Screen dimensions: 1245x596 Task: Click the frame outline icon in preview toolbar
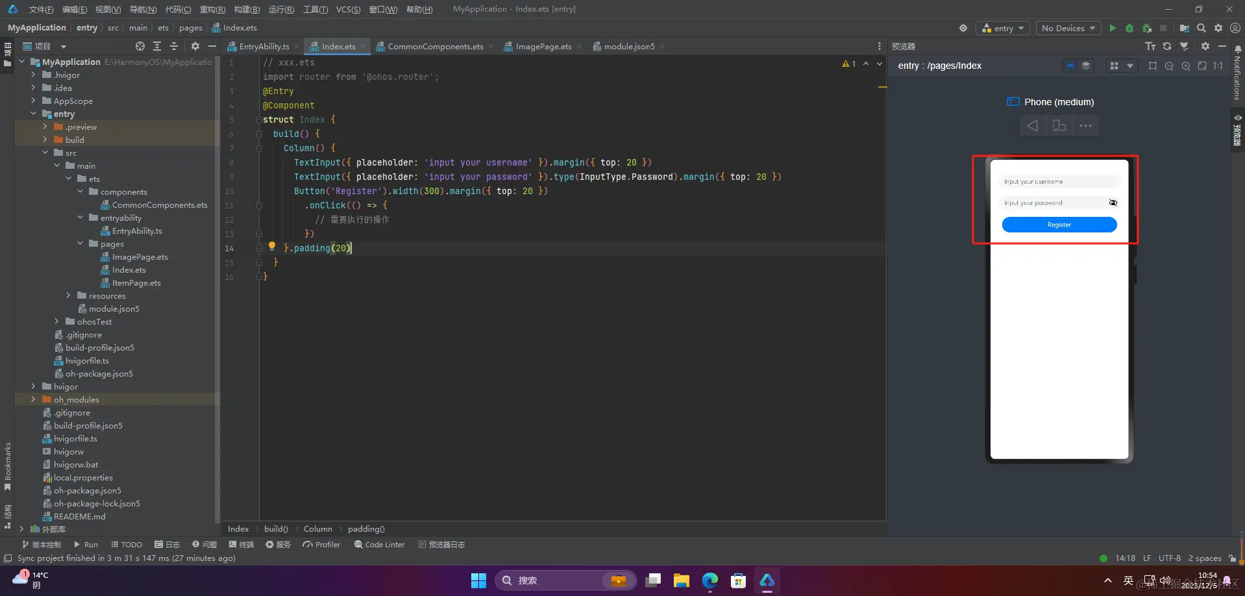tap(1153, 66)
